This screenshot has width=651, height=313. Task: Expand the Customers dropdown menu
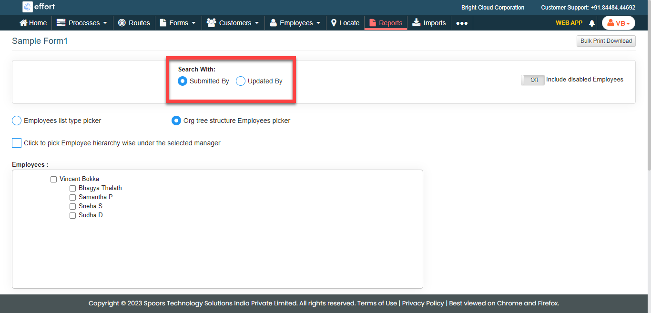pos(233,23)
